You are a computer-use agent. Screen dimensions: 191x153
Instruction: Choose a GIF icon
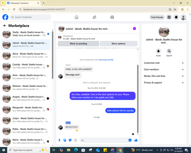pyautogui.click(x=76, y=140)
